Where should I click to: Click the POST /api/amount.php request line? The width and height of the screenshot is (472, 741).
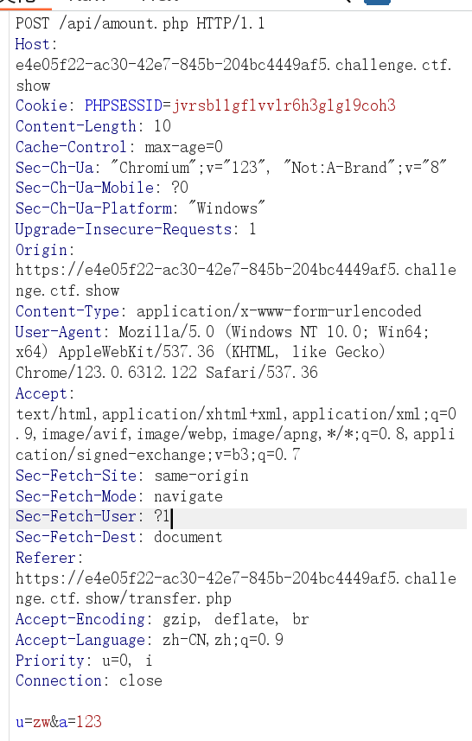[140, 23]
